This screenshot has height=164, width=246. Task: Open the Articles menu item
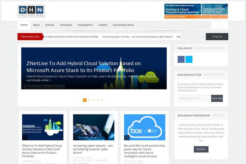coord(50,25)
